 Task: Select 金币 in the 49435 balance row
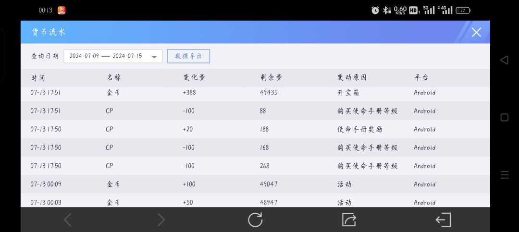pyautogui.click(x=113, y=93)
